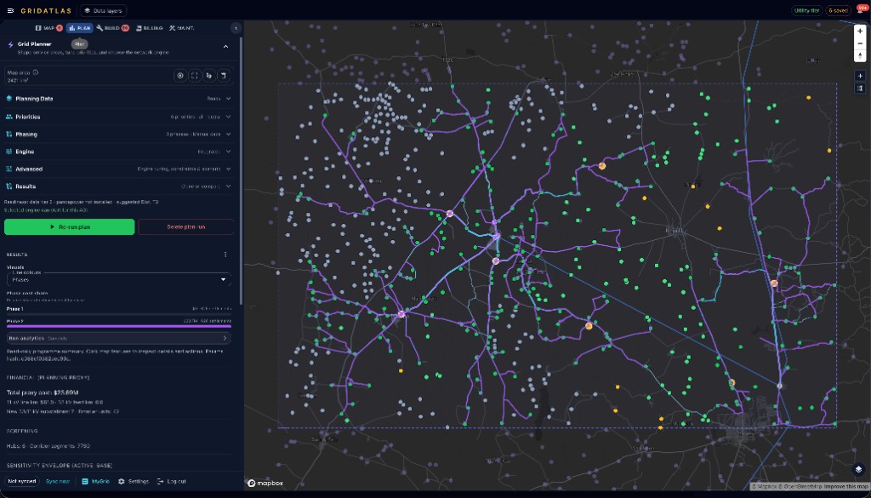Open notifications bell with 99+ badge
871x498 pixels.
coord(861,10)
